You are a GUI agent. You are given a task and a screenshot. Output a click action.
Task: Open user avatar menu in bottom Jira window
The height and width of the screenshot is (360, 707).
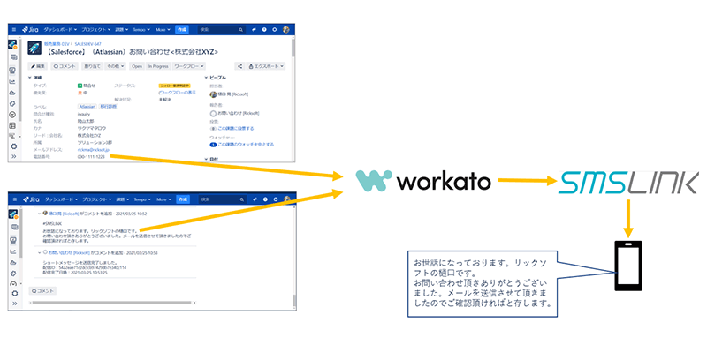click(x=286, y=199)
